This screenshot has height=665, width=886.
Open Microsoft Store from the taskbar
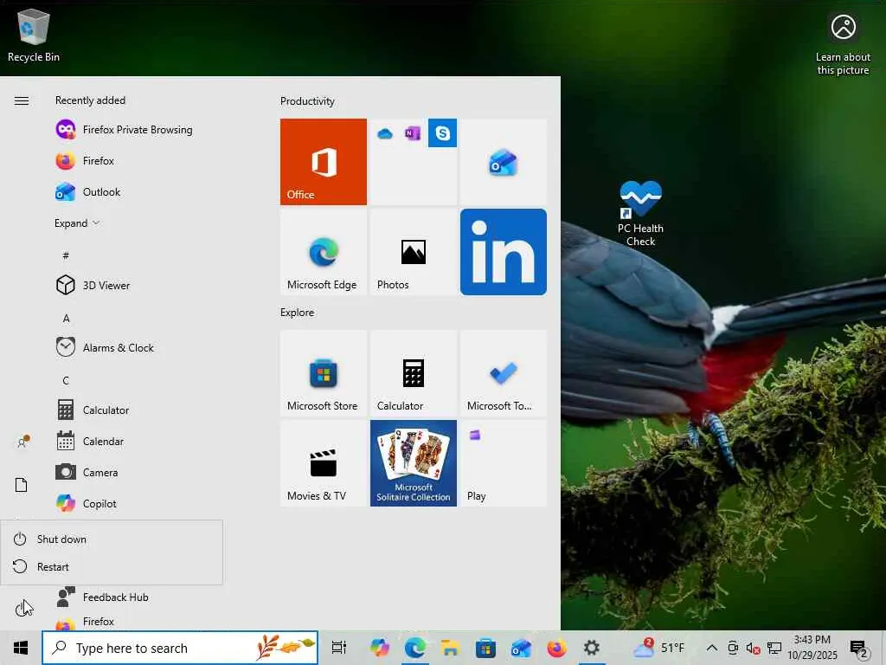point(485,648)
